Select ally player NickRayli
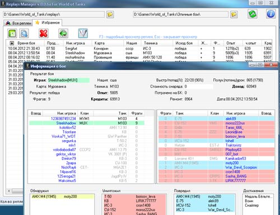Viewport: 280px width, 215px height. pos(87,168)
